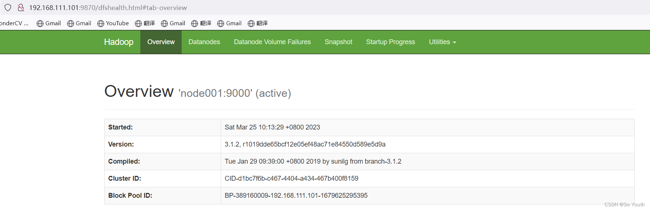Select the Overview tab
Image resolution: width=650 pixels, height=210 pixels.
tap(161, 42)
